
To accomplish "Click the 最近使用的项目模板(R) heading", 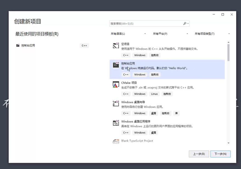I will tap(37, 34).
